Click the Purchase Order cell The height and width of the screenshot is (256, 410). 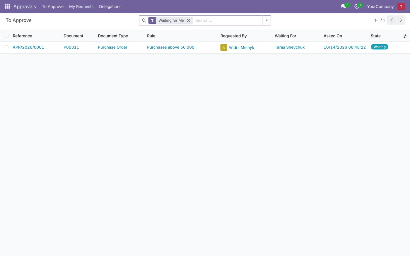click(x=113, y=47)
